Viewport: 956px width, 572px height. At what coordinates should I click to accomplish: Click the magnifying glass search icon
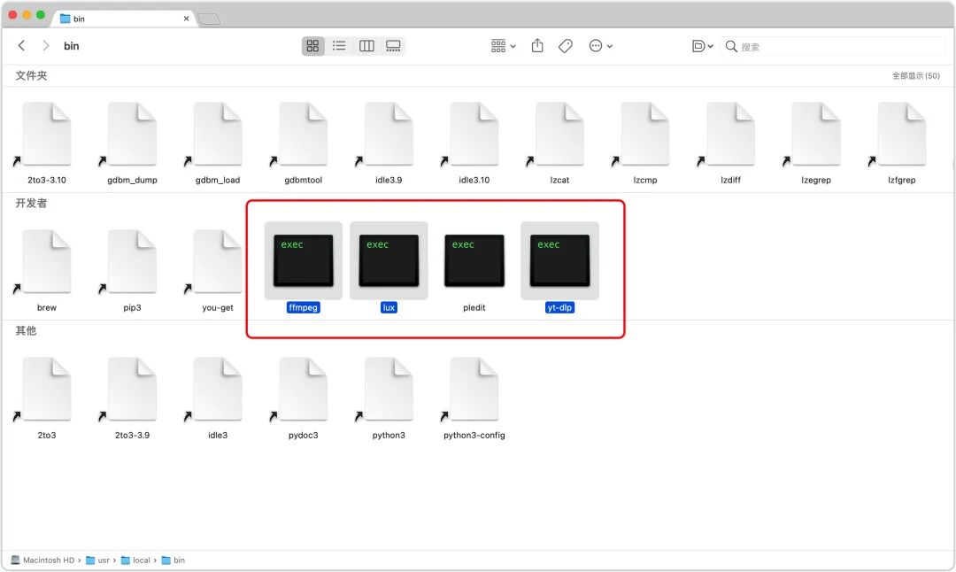coord(731,46)
